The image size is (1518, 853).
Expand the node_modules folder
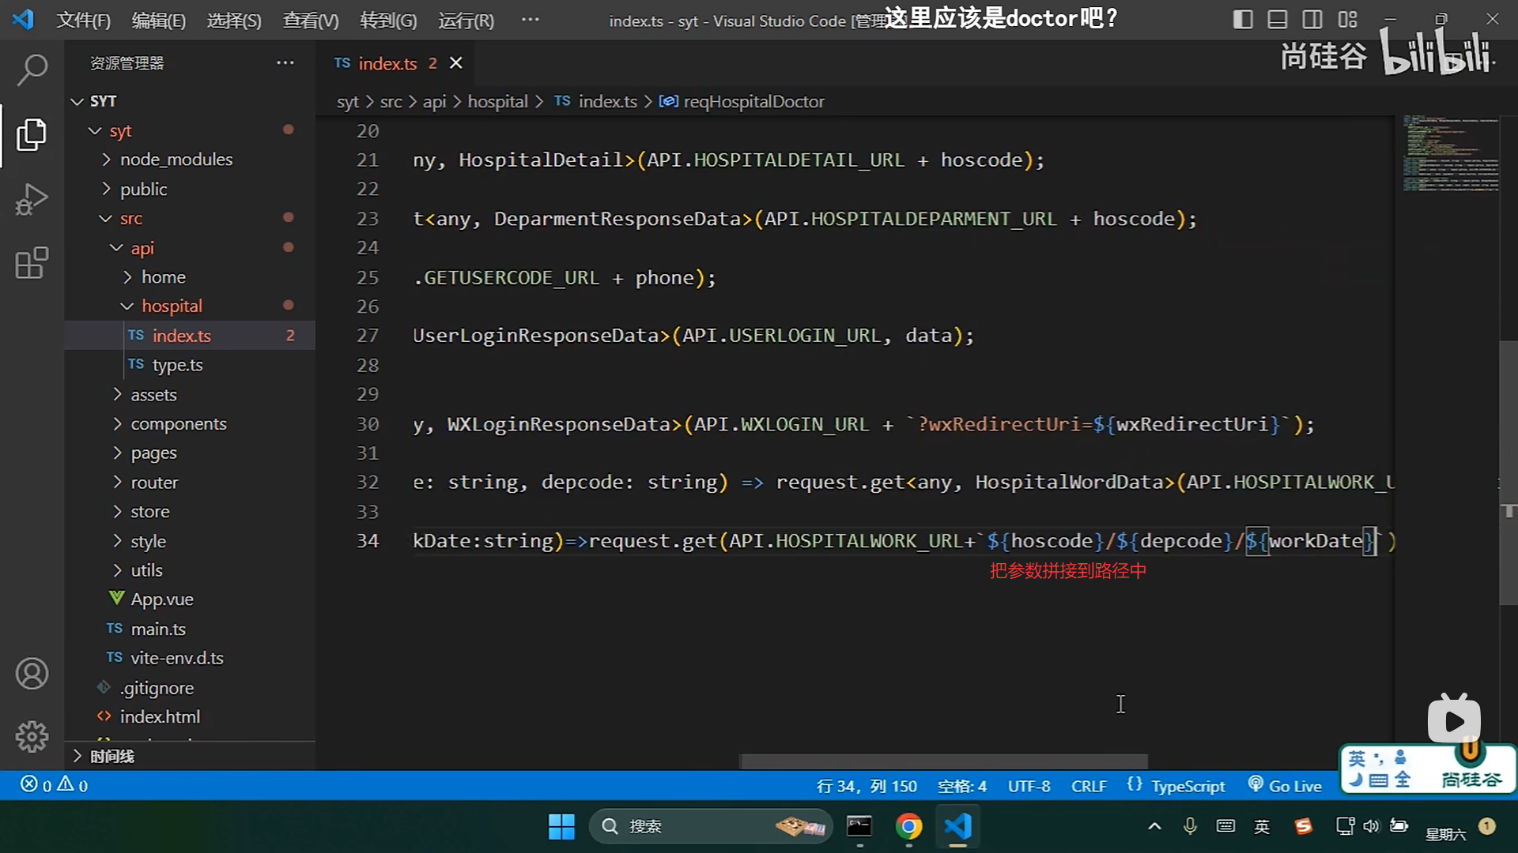coord(176,160)
